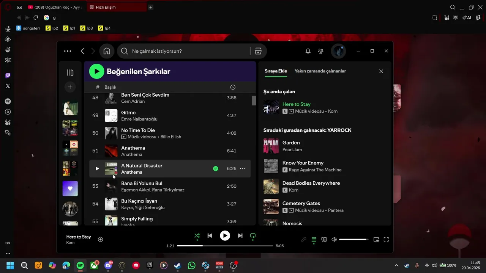The image size is (486, 273).
Task: Select Dead Bodies Everywhere in queue
Action: click(x=325, y=186)
